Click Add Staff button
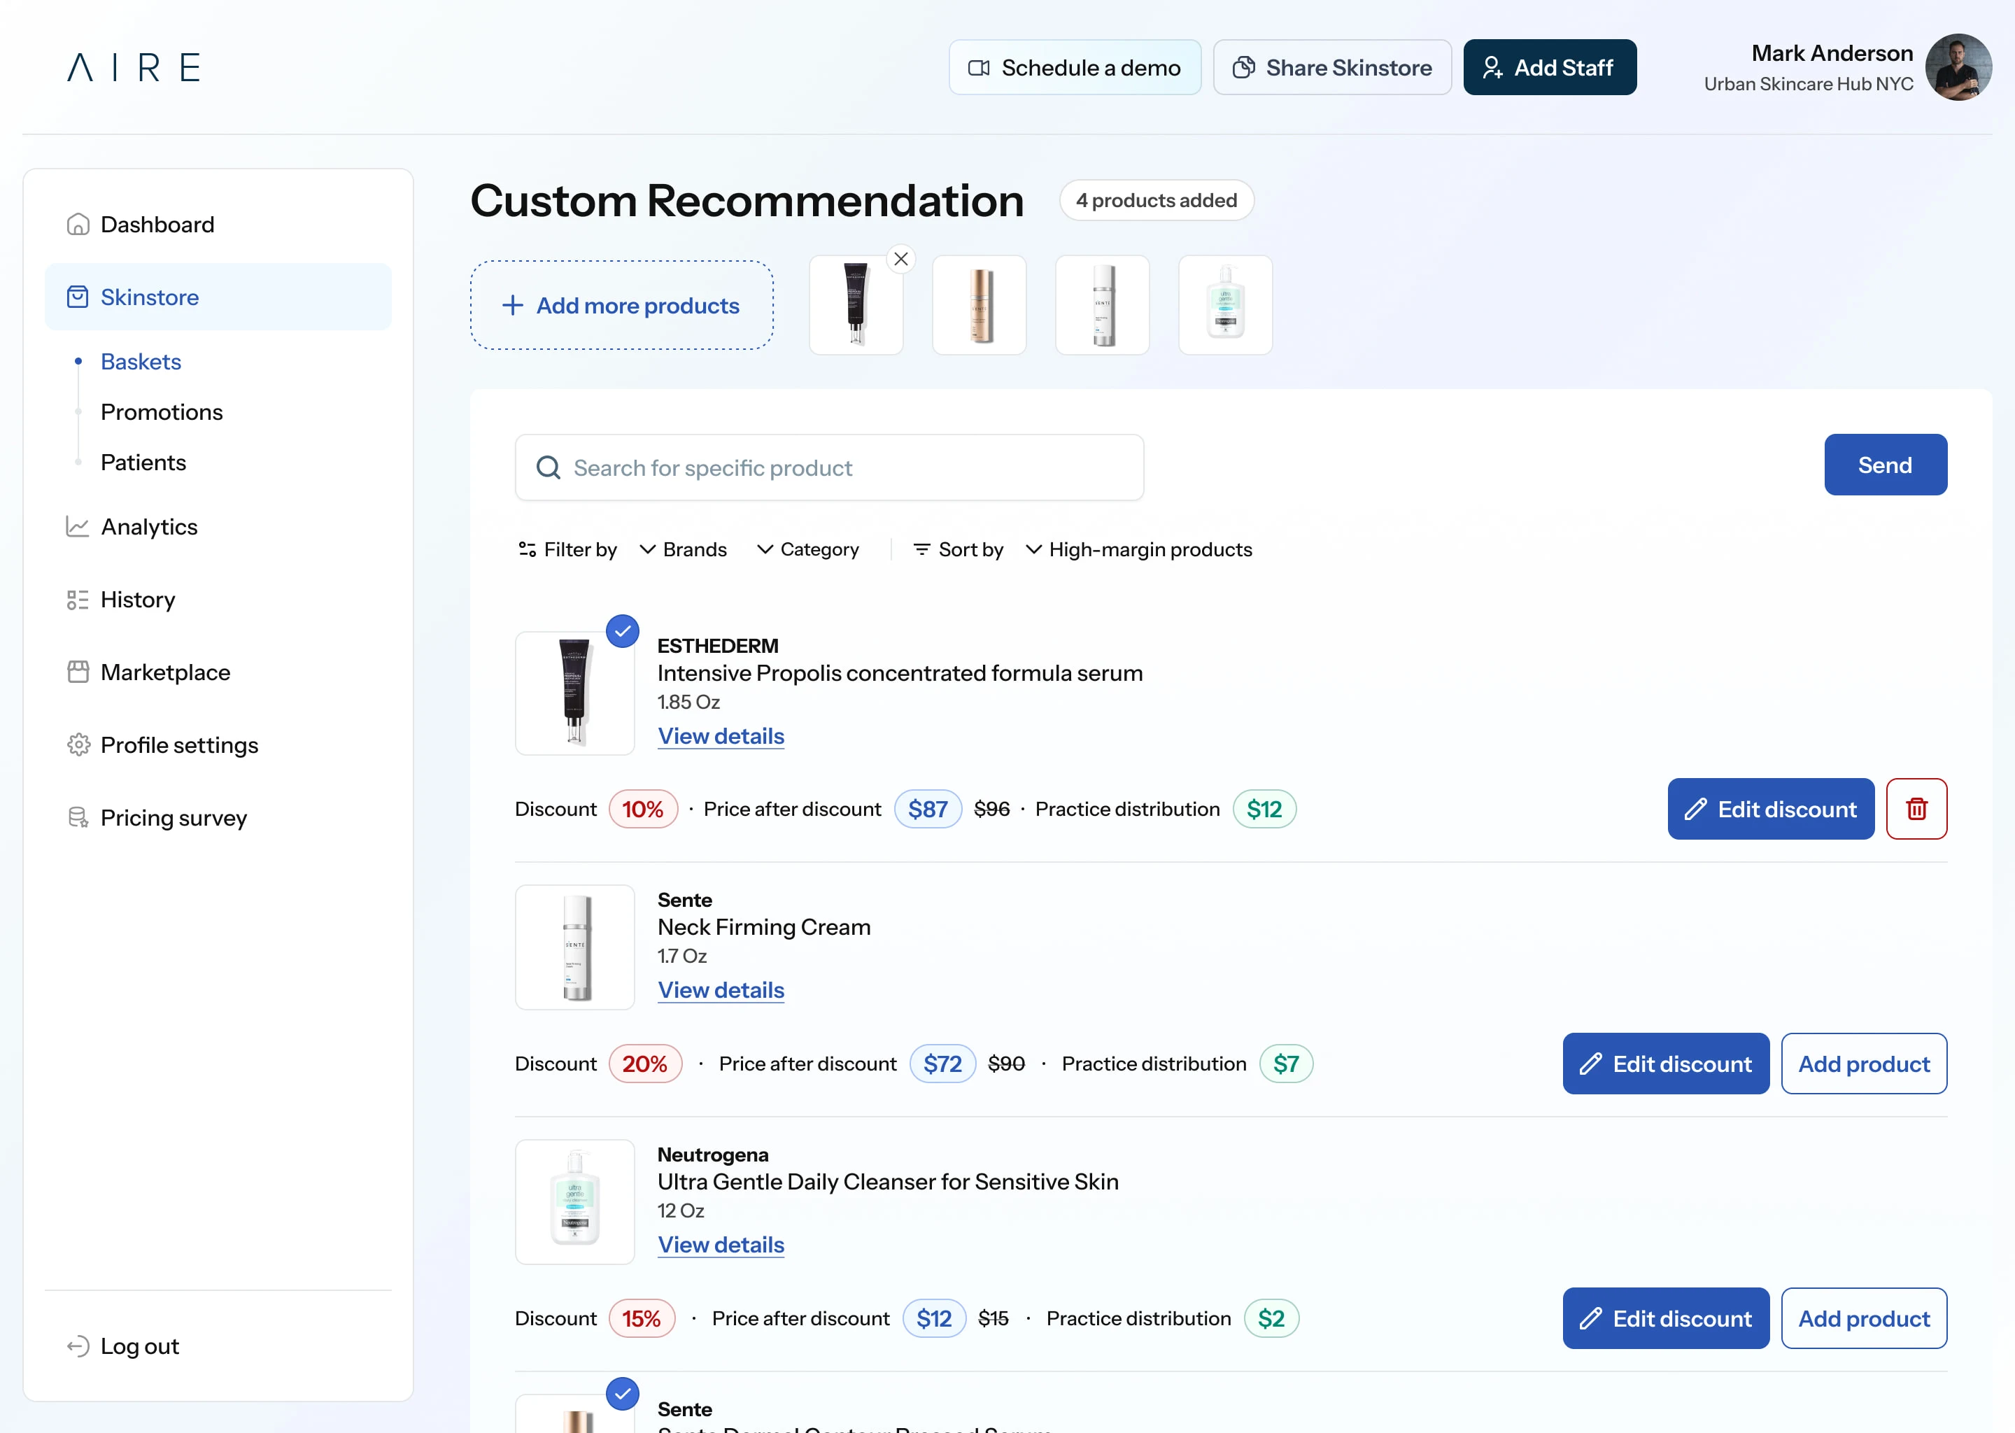Viewport: 2015px width, 1433px height. pos(1549,67)
